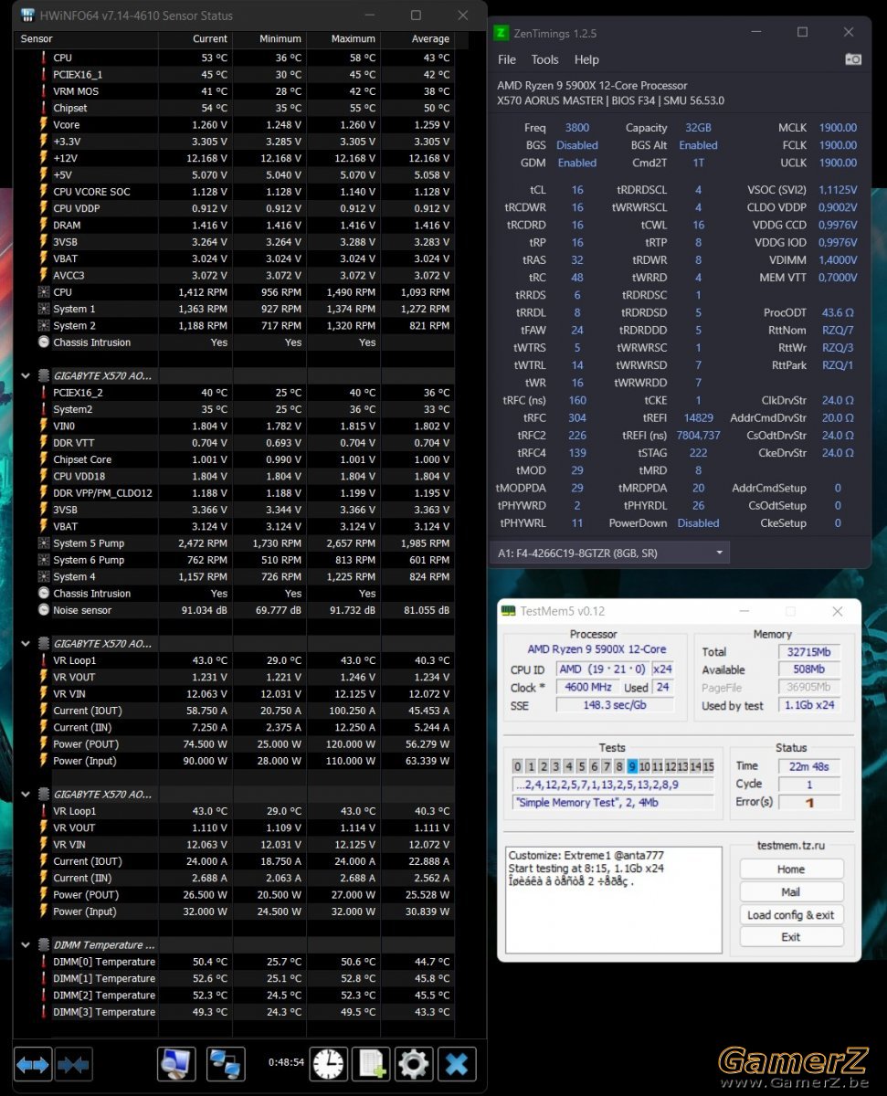Click the Load config & exit button

coord(791,915)
